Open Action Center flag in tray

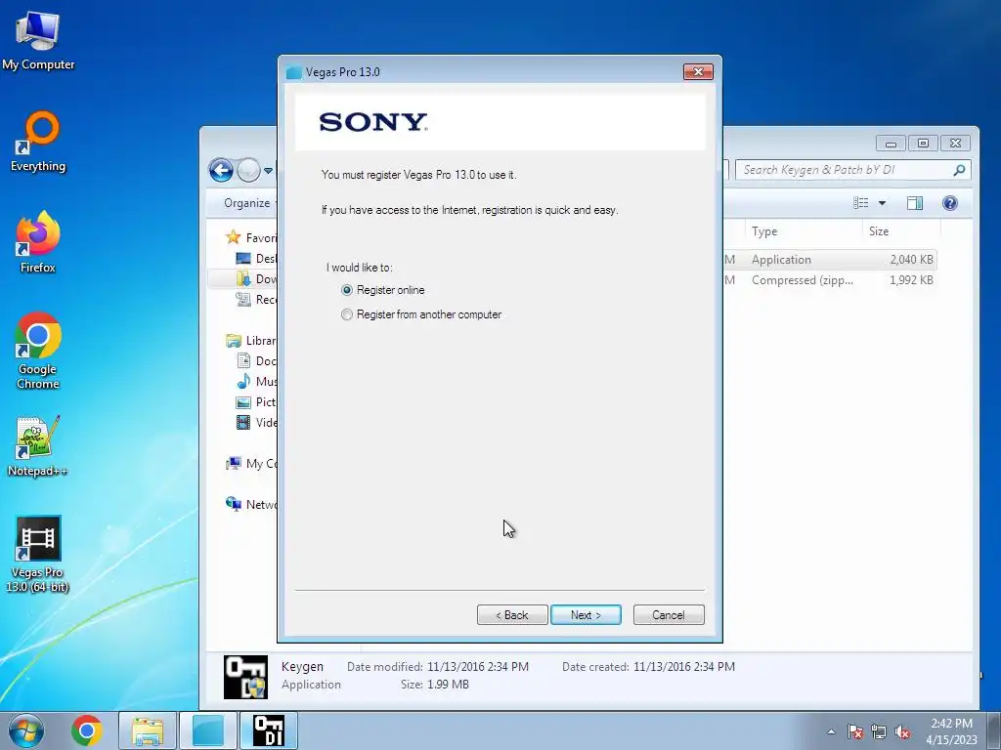[854, 731]
